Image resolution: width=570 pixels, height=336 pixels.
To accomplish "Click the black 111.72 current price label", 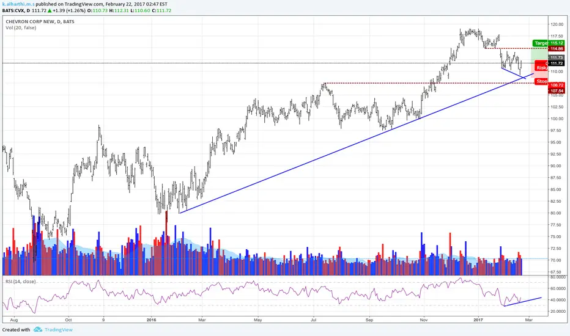I will 557,63.
